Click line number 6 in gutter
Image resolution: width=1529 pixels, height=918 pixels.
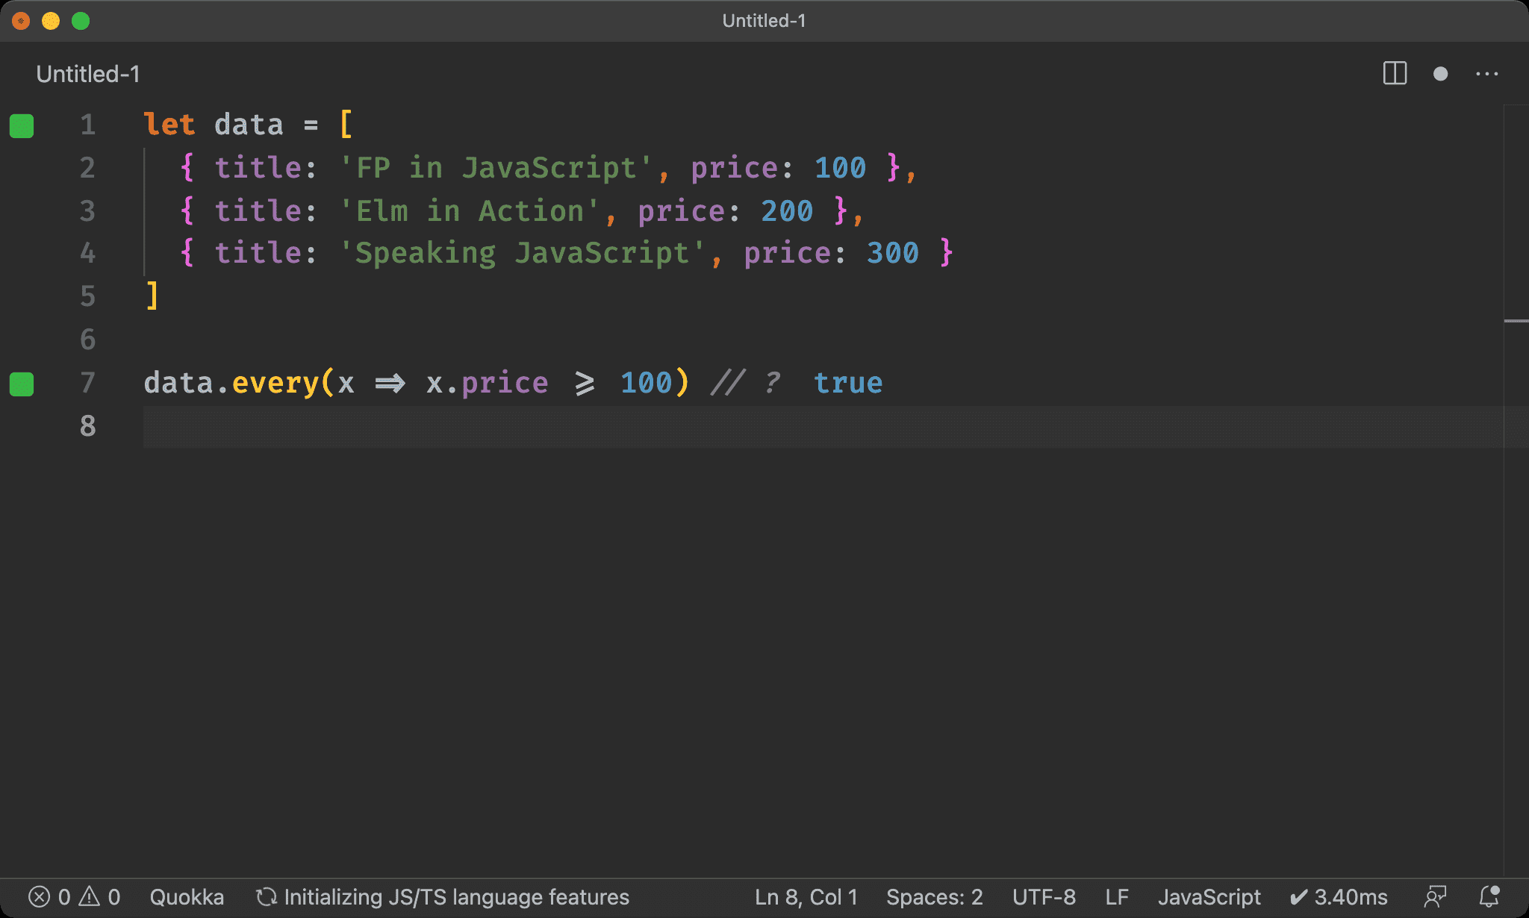coord(88,340)
